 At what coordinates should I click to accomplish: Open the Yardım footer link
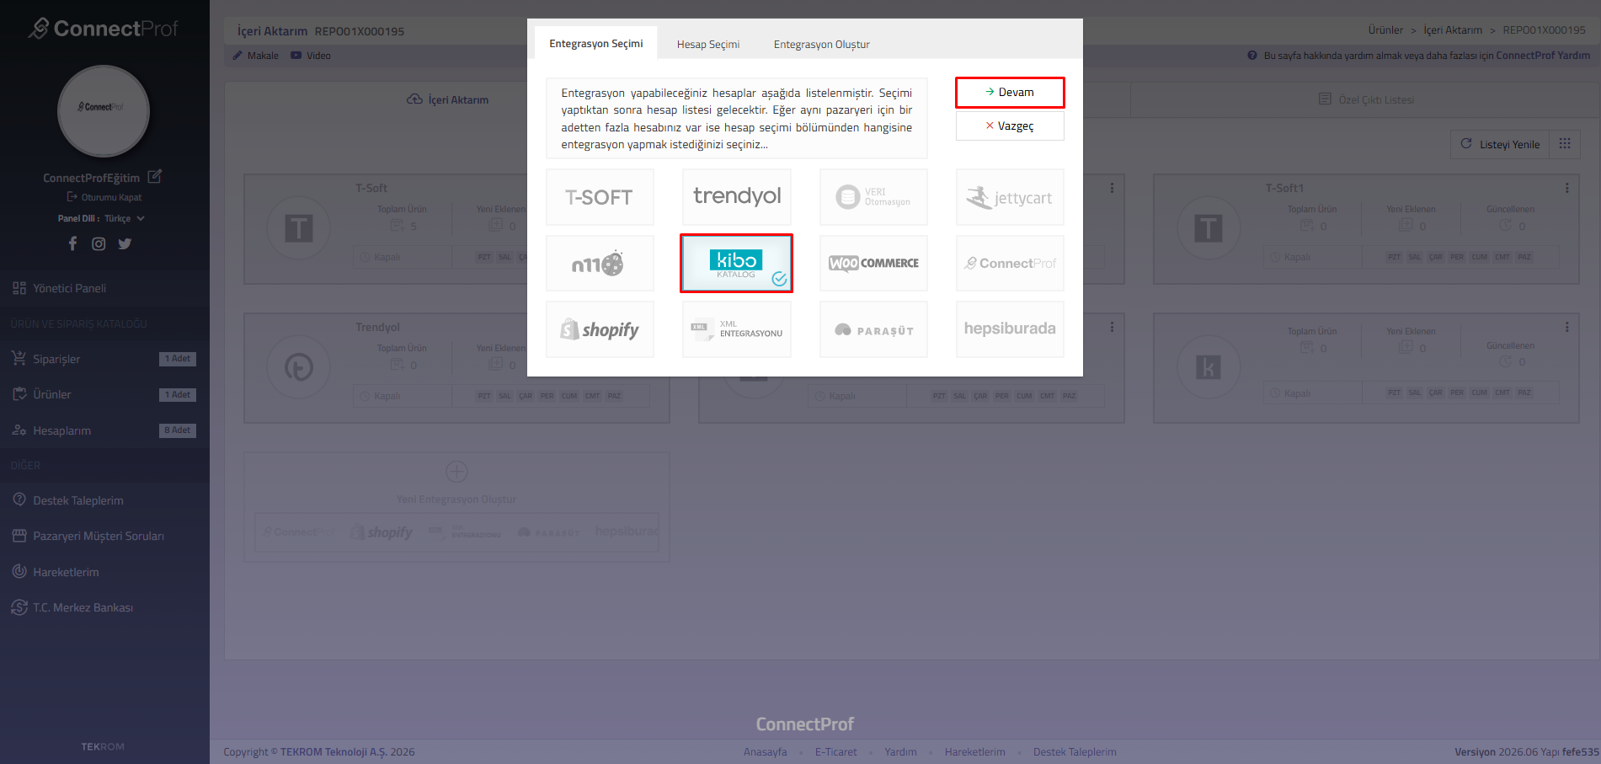(x=900, y=752)
